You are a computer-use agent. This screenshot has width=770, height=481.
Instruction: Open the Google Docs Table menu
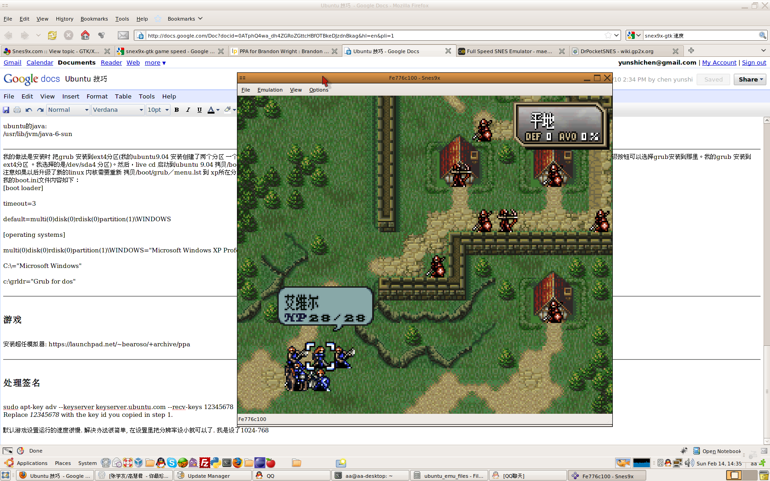[x=123, y=97]
